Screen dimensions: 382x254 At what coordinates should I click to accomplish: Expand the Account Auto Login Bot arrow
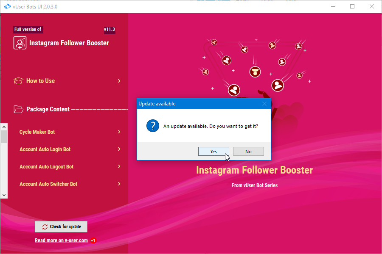pos(119,149)
